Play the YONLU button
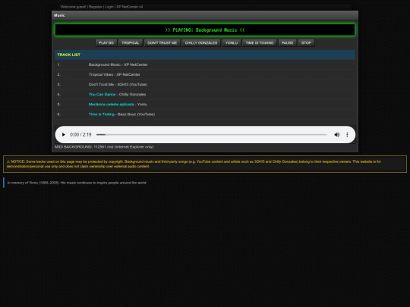Screen dimensions: 410x307 tap(232, 42)
